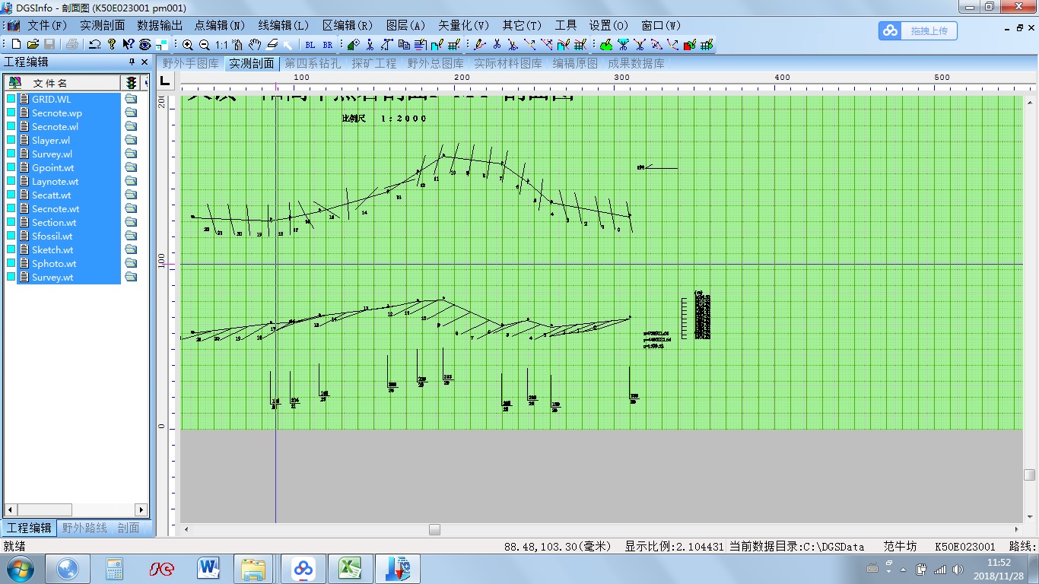Click the Open folder toolbar icon
The image size is (1039, 584).
tap(33, 44)
